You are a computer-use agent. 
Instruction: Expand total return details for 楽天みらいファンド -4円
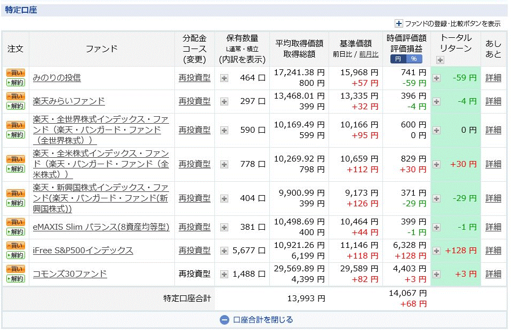(x=437, y=101)
